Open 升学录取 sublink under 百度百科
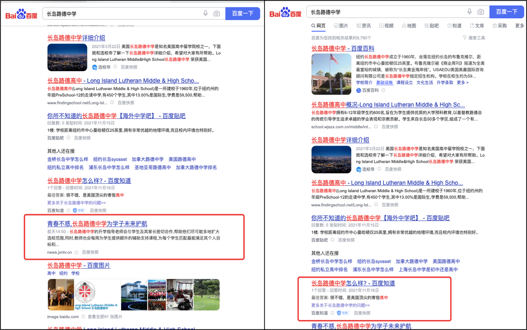527x330 pixels. click(x=445, y=83)
